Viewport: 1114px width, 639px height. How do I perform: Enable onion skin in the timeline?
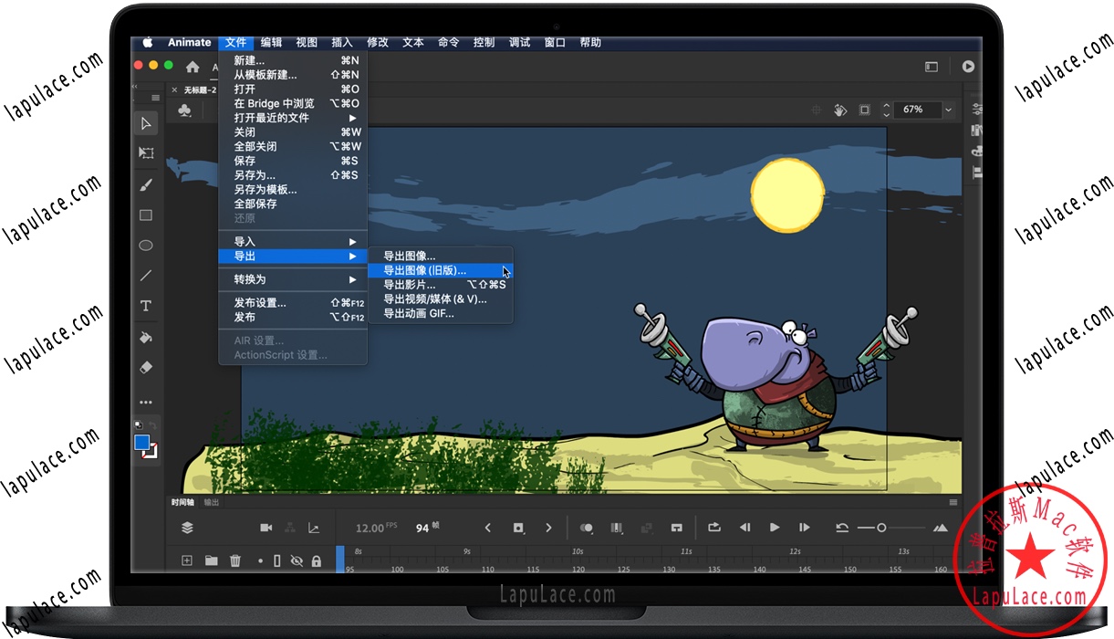[x=585, y=528]
